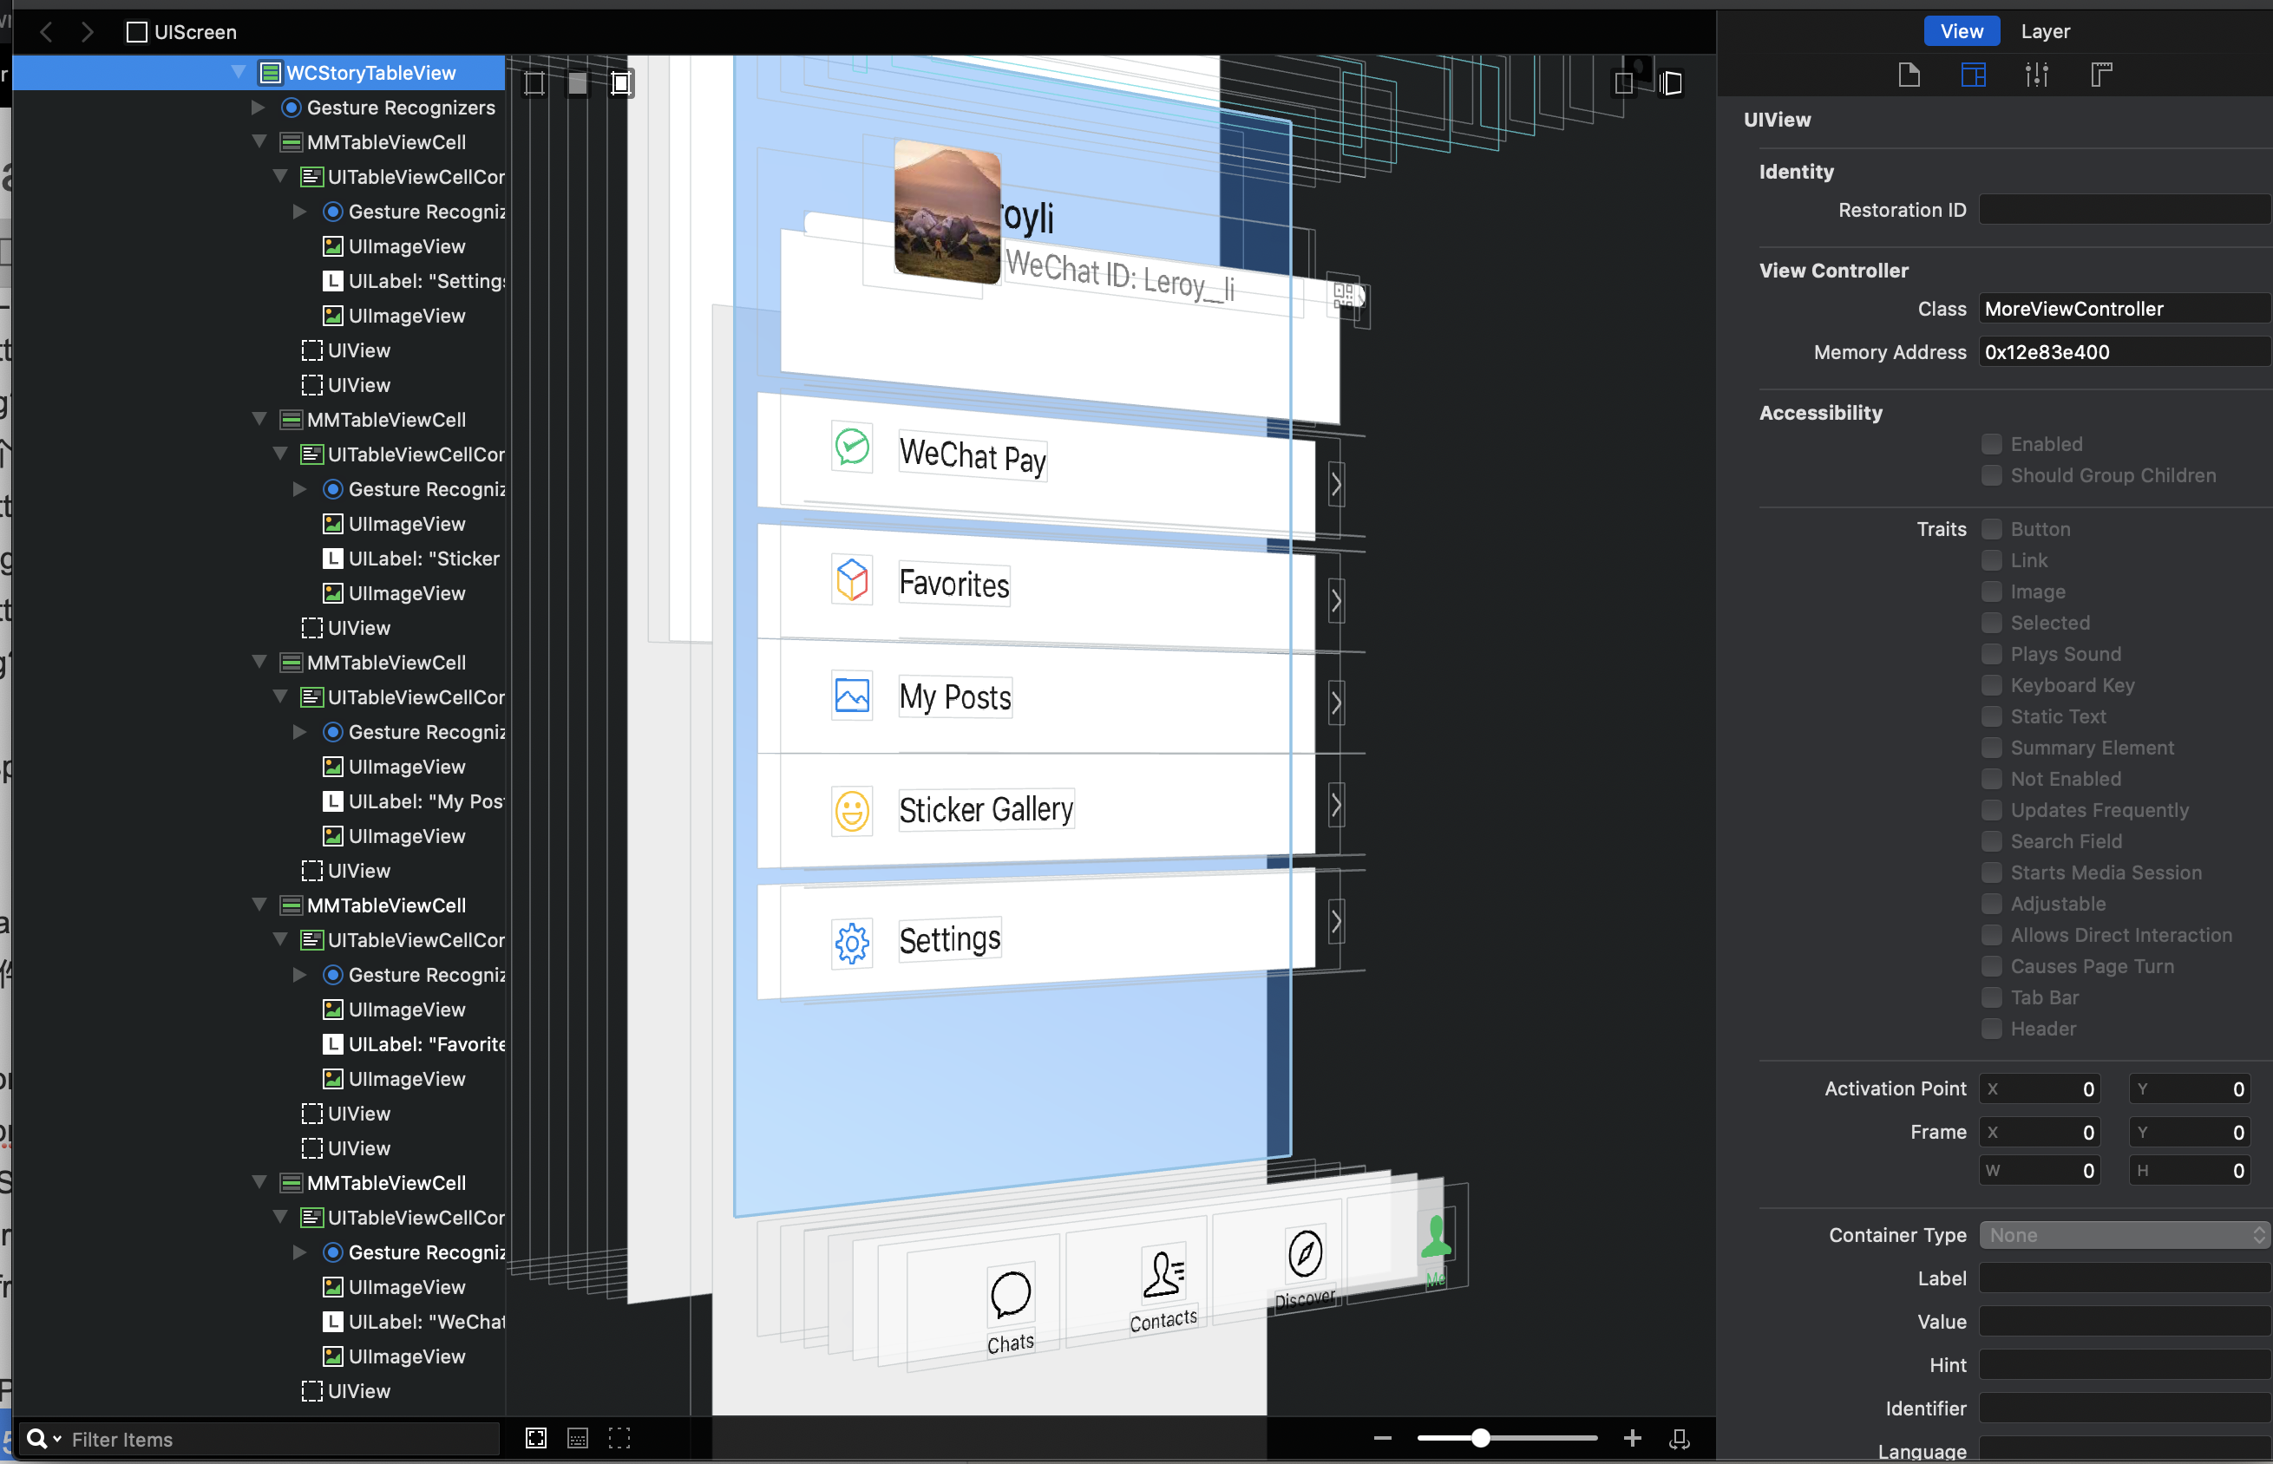Image resolution: width=2273 pixels, height=1464 pixels.
Task: Enable the accessibility Enabled checkbox
Action: [x=1991, y=444]
